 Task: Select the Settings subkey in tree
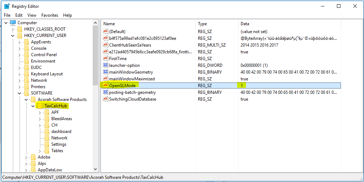pyautogui.click(x=58, y=144)
